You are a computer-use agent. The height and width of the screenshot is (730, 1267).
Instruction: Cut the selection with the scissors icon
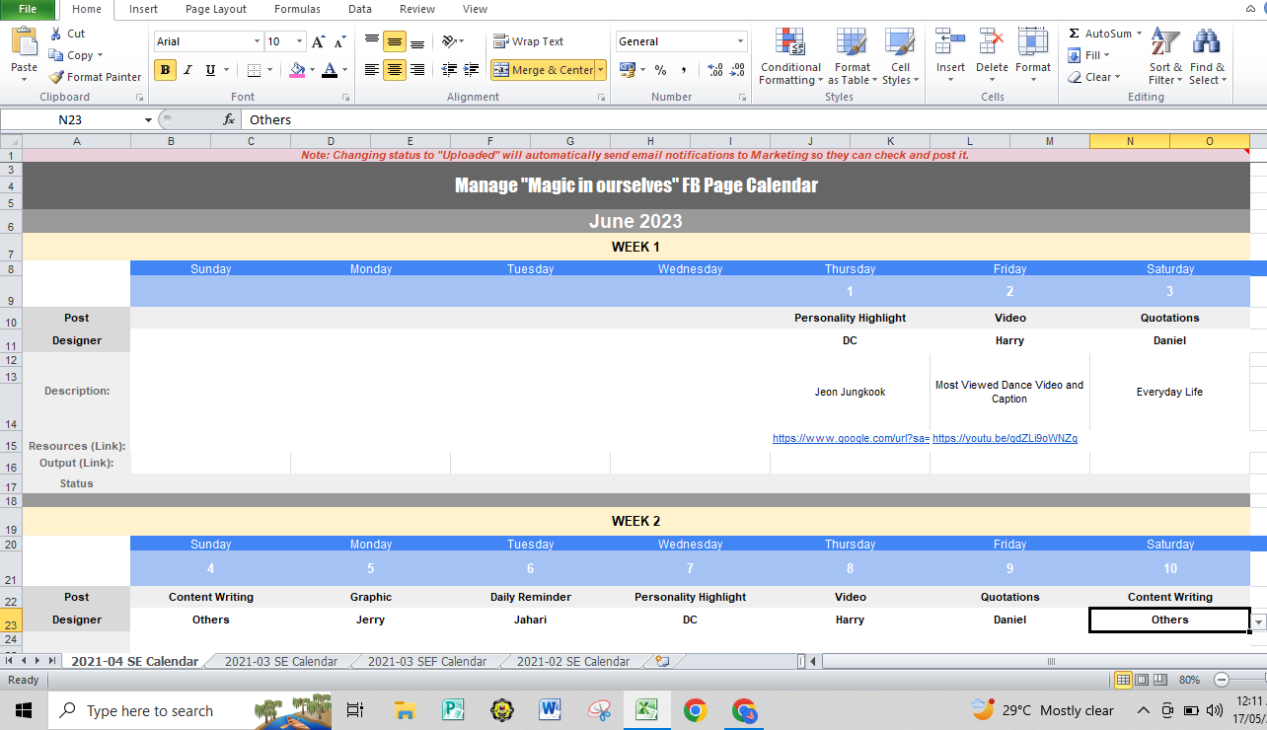pos(55,34)
